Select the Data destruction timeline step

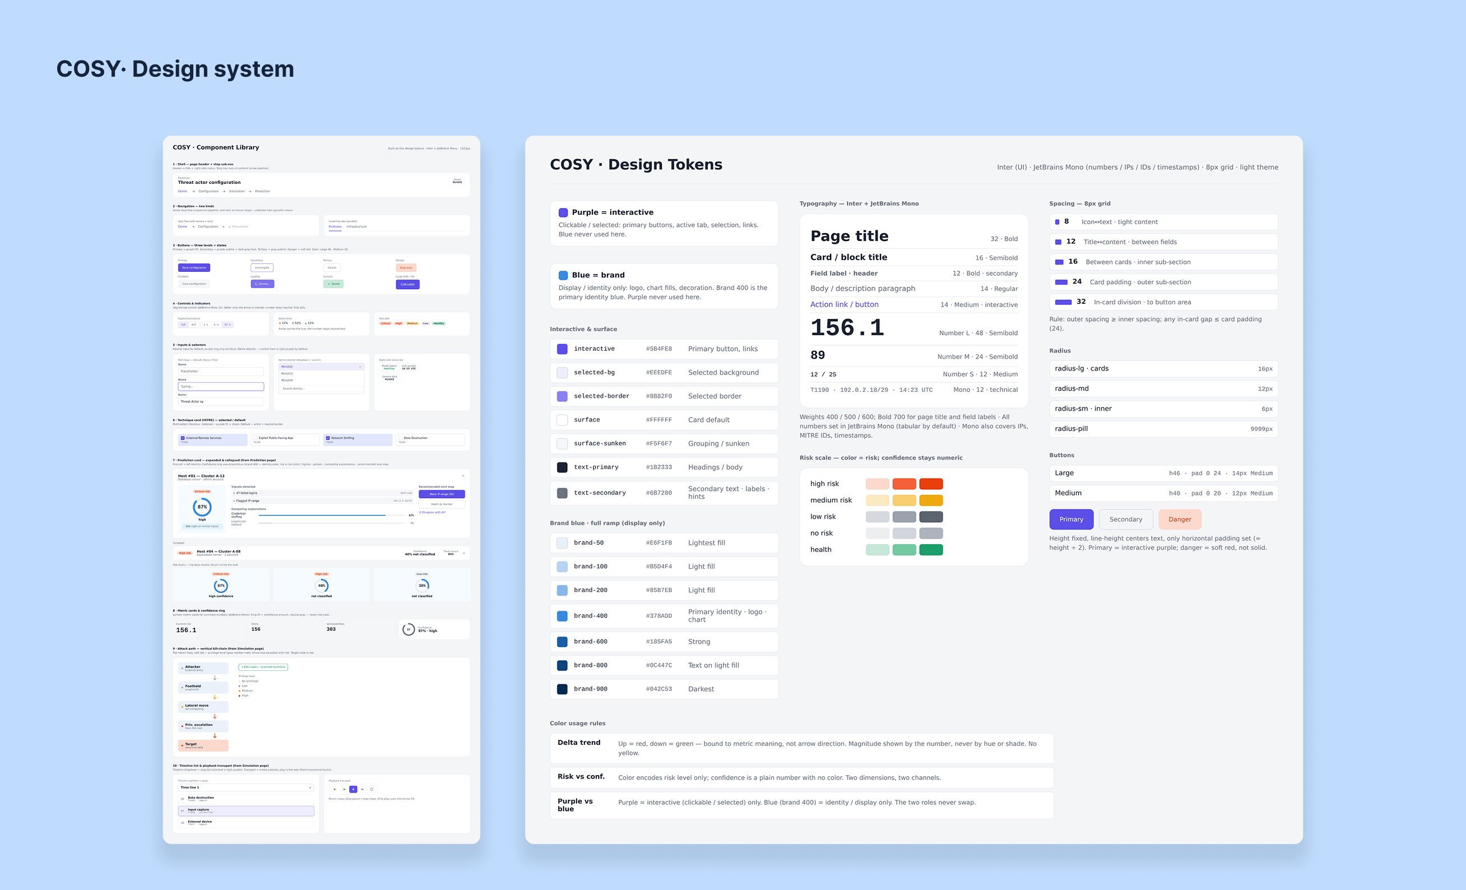(x=247, y=799)
